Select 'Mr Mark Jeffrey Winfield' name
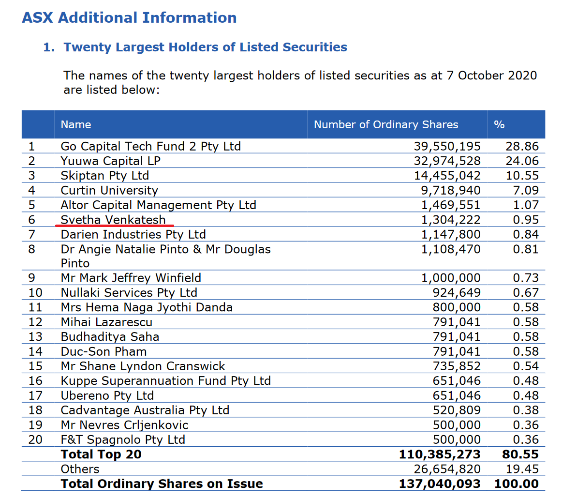The height and width of the screenshot is (499, 562). tap(131, 278)
